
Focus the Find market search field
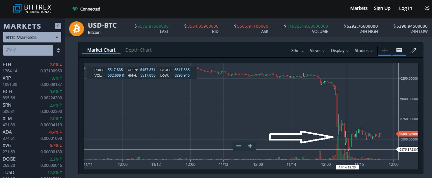pos(28,50)
